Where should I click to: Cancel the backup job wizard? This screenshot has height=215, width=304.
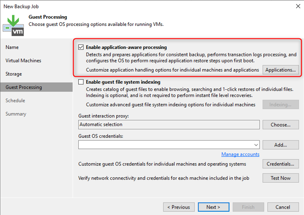(283, 207)
